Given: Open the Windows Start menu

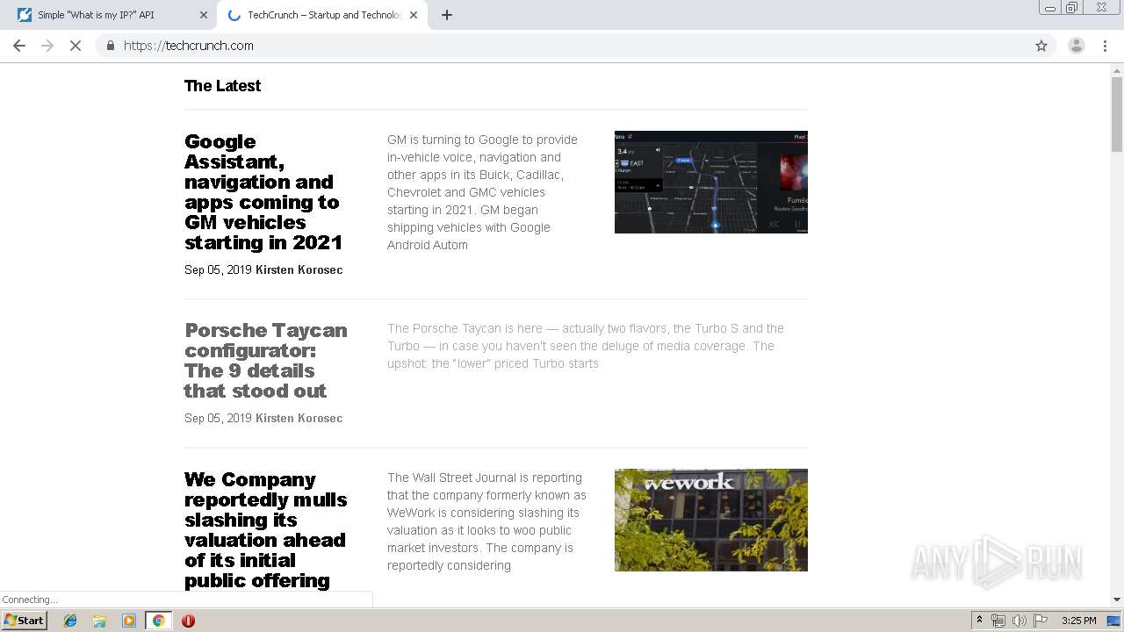Looking at the screenshot, I should (24, 621).
